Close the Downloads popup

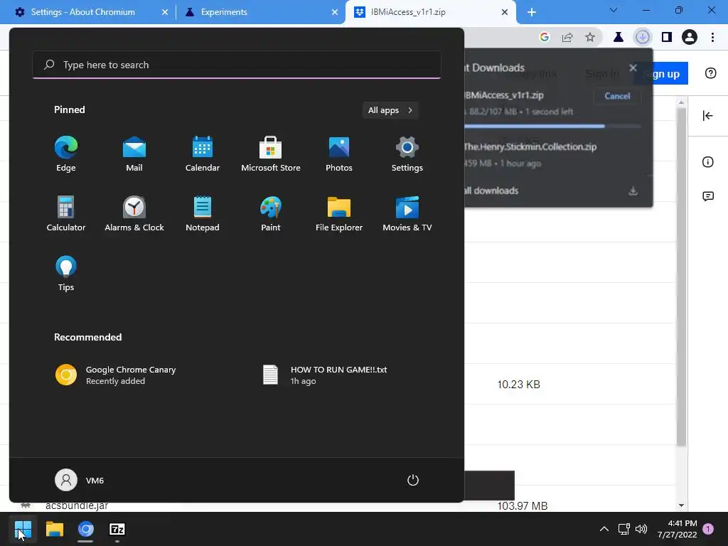click(x=633, y=68)
